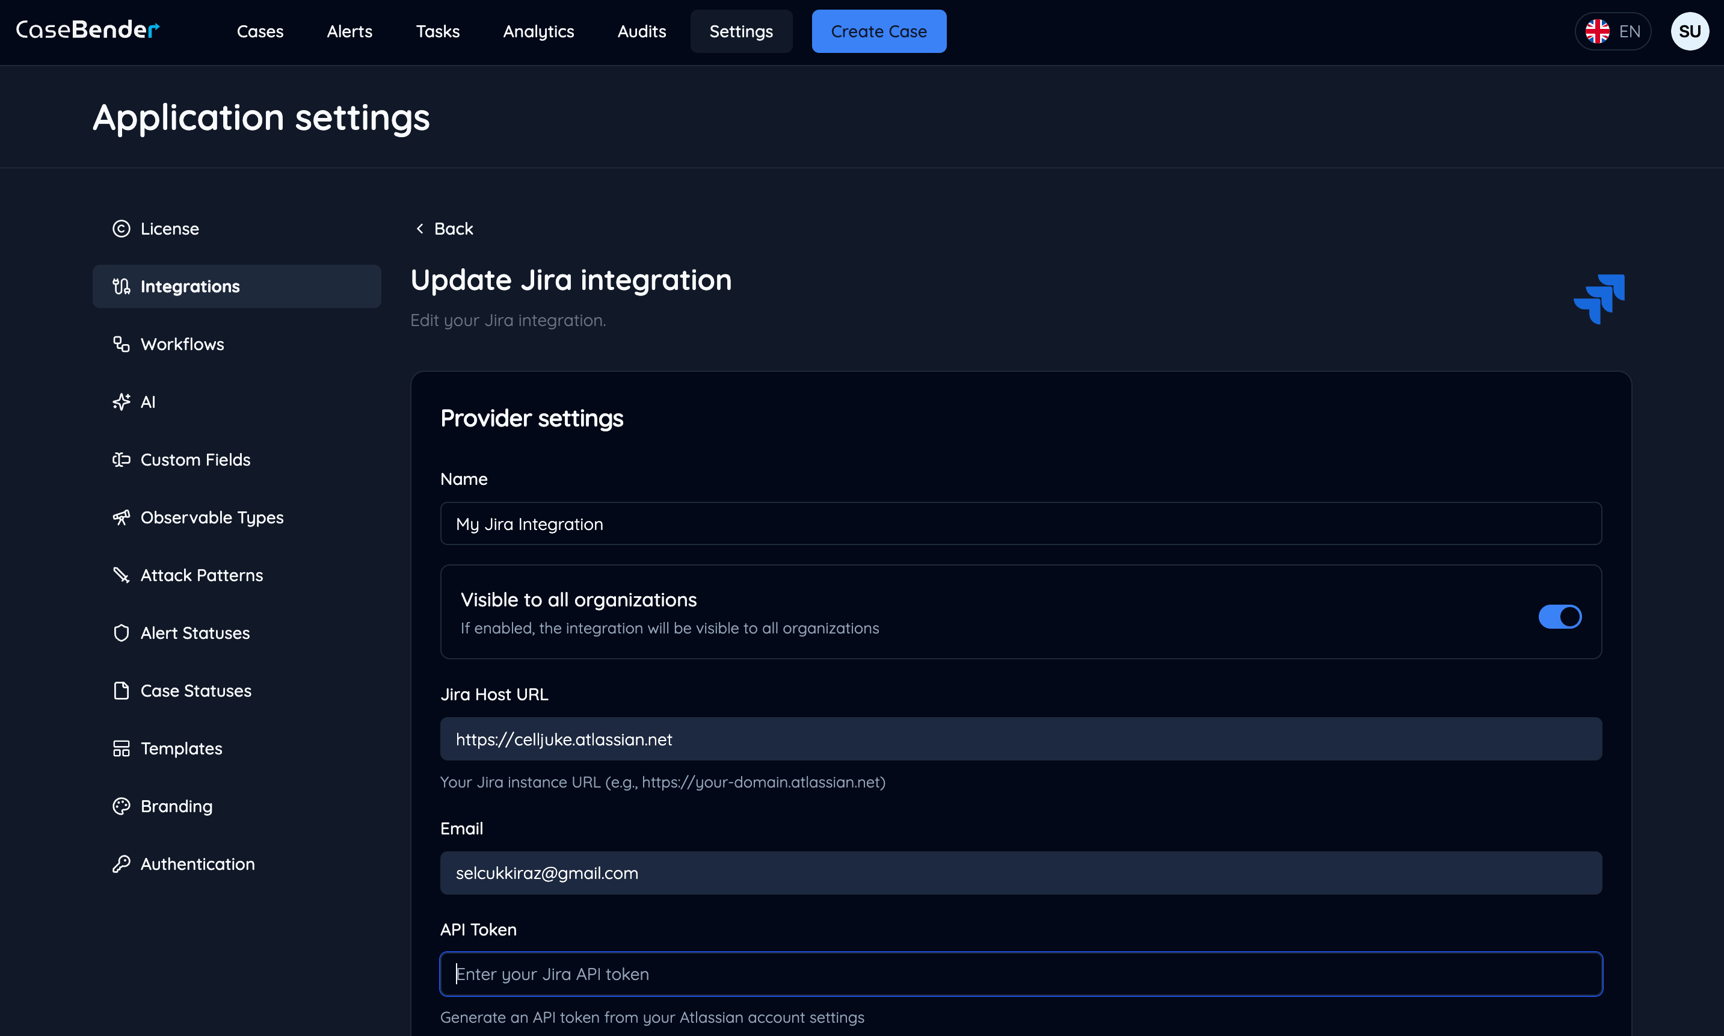Image resolution: width=1724 pixels, height=1036 pixels.
Task: Go to the Audits page
Action: 641,31
